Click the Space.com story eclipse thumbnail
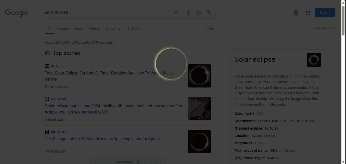Screen dimensions: 346x164 tap(199, 142)
